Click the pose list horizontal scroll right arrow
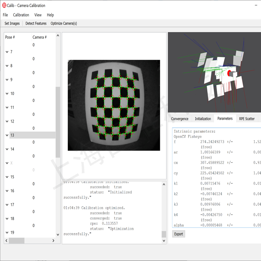This screenshot has height=261, width=261. pos(53,240)
